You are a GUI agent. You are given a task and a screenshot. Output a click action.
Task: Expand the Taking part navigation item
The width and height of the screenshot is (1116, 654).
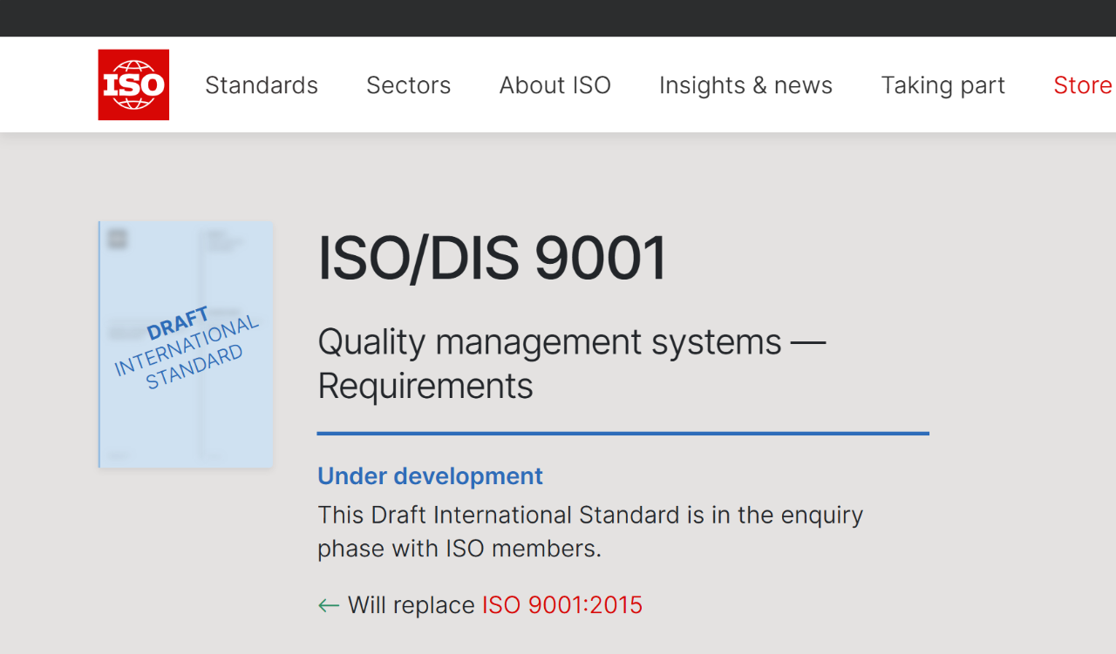942,85
